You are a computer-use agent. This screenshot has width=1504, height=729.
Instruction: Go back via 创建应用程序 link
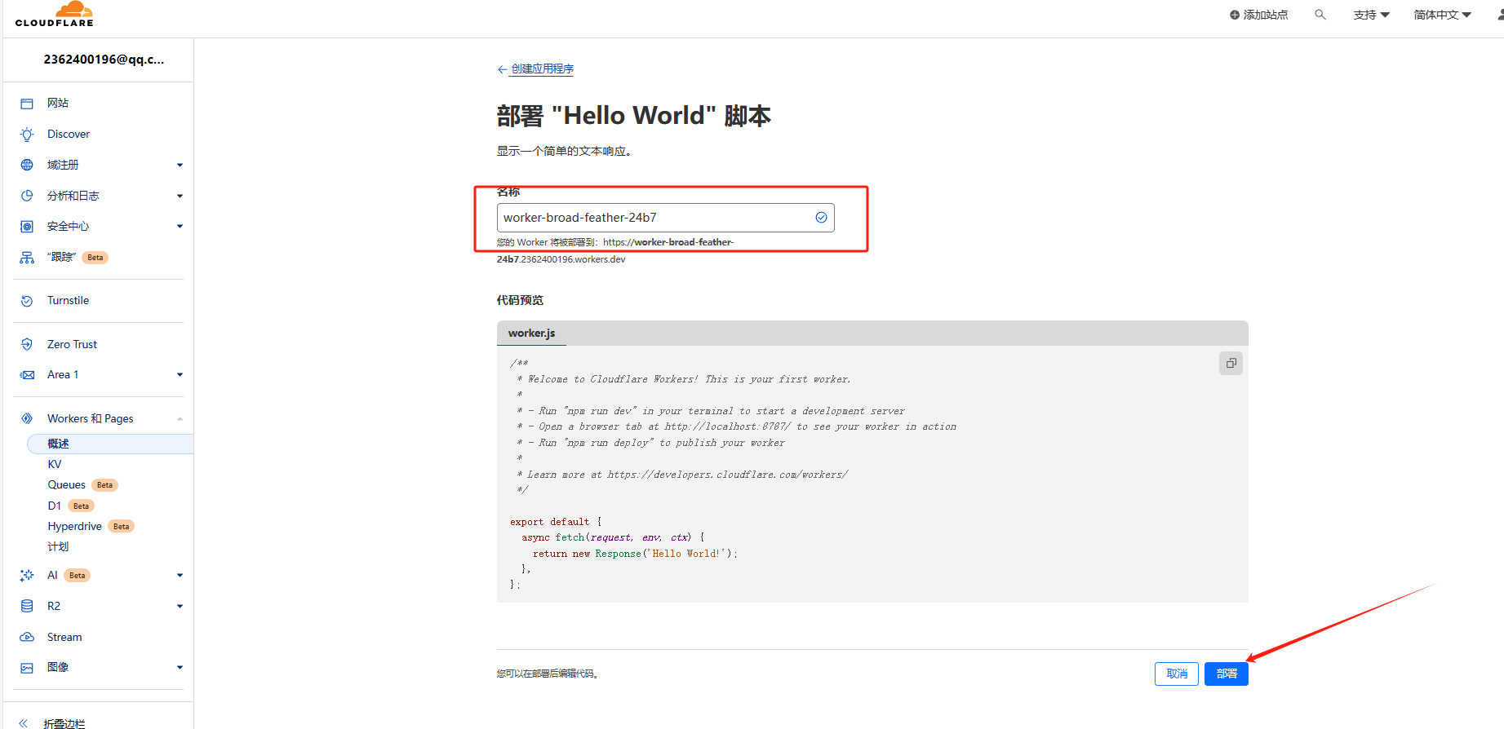point(542,69)
